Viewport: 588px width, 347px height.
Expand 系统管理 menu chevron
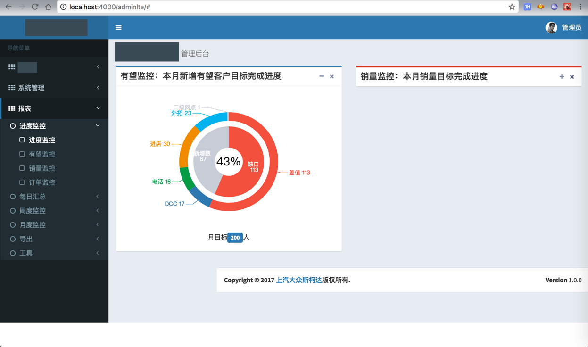(x=98, y=88)
